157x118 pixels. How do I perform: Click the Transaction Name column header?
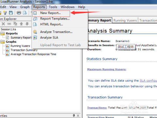(x=101, y=117)
